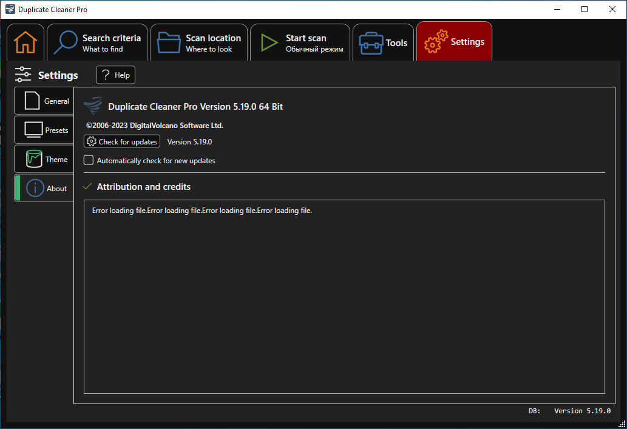Select the Settings tab
The image size is (627, 429).
454,42
